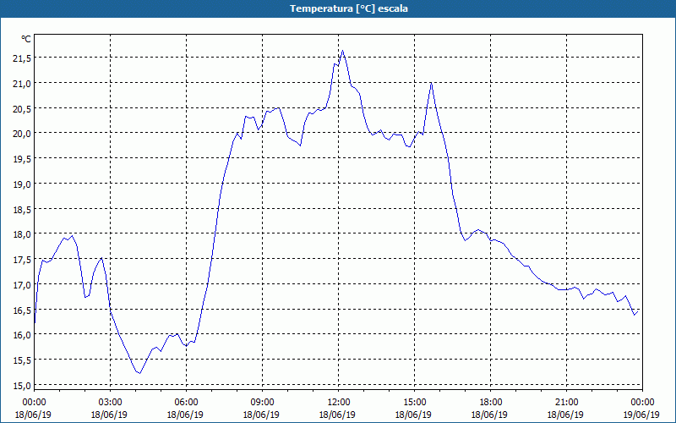Viewport: 676px width, 423px height.
Task: Select the 21,0 value on the temperature axis
Action: 21,83
